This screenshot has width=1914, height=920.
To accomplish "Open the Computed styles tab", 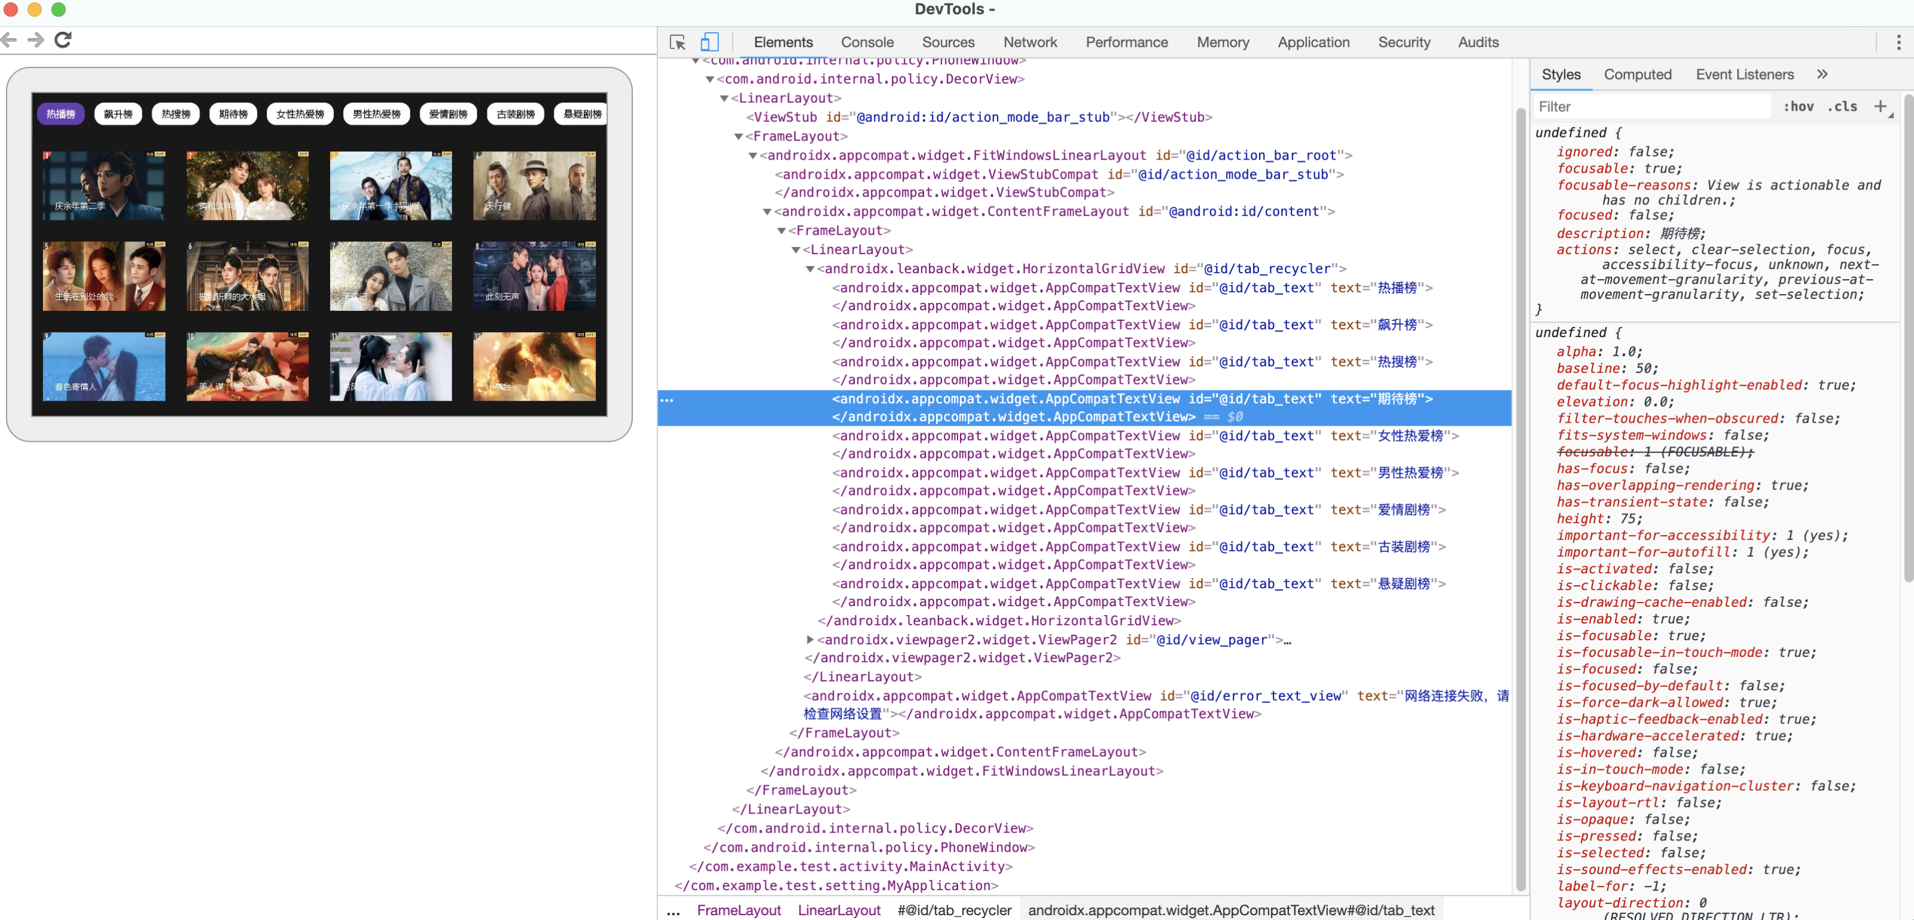I will tap(1637, 74).
